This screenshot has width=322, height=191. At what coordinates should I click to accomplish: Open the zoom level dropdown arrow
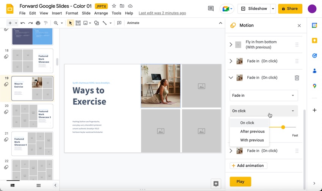62,23
